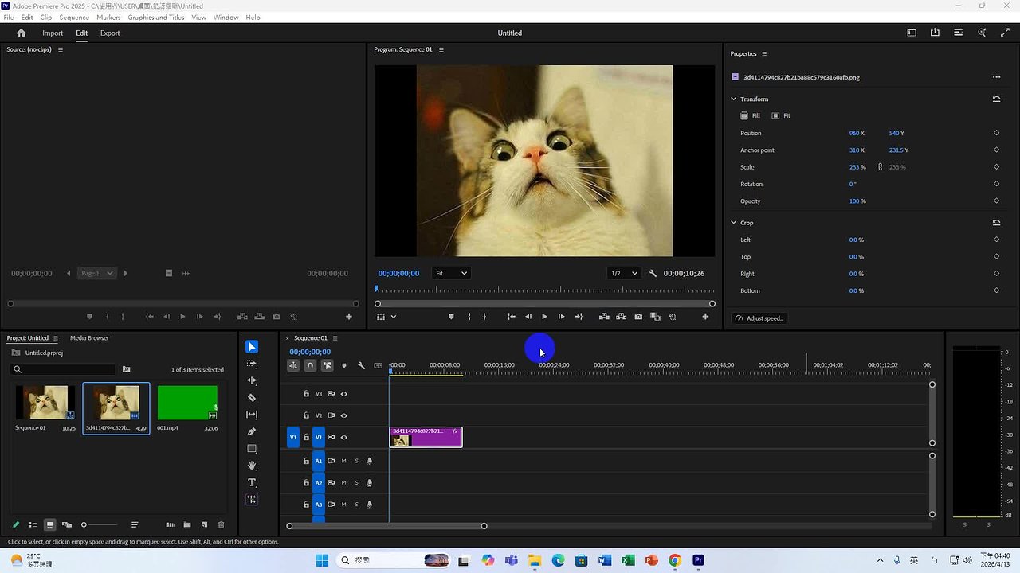Toggle Snap in the timeline
Viewport: 1020px width, 573px height.
[310, 365]
